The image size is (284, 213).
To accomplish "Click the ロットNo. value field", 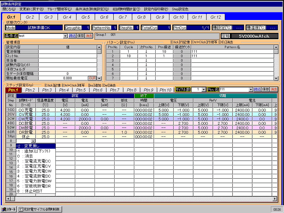I will pos(67,56).
